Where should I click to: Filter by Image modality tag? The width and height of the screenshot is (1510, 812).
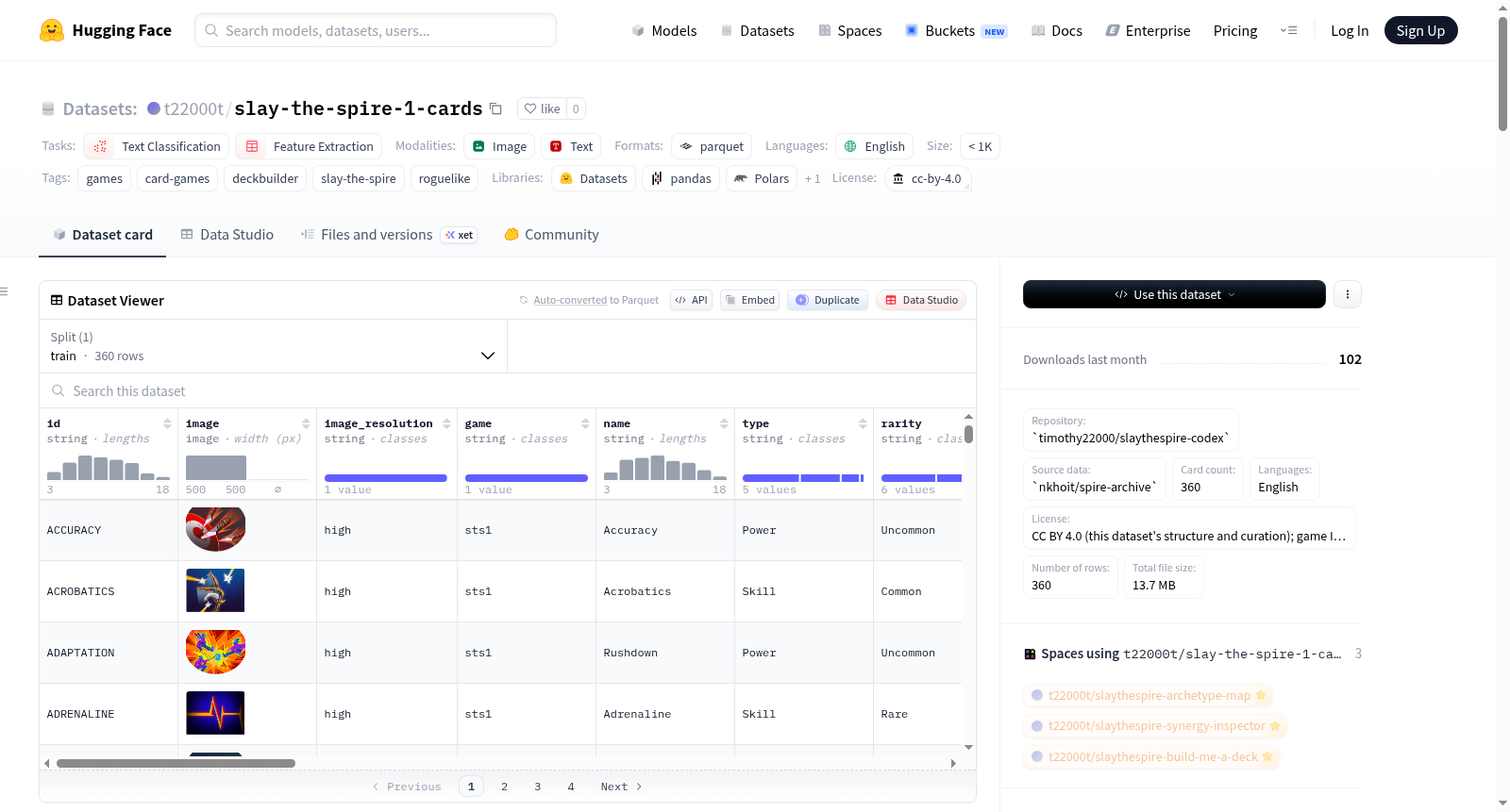click(499, 146)
